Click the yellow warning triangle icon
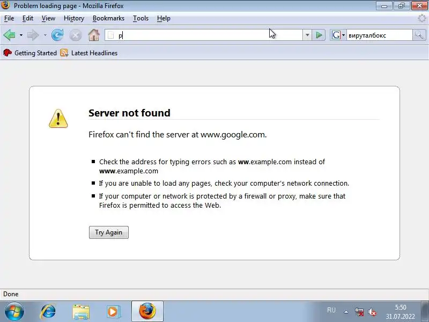 [x=58, y=119]
